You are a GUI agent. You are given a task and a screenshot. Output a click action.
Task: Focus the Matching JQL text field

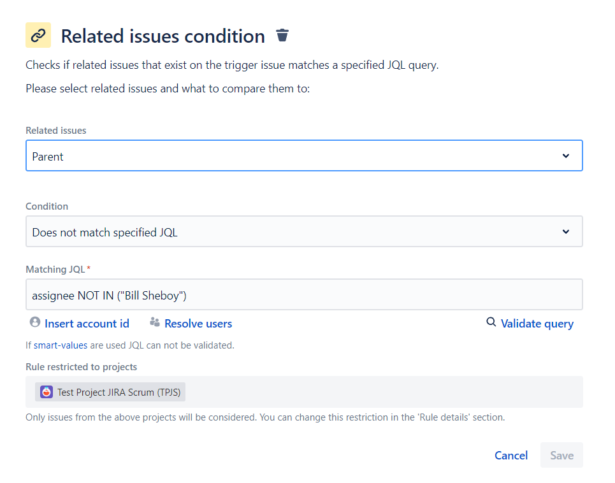(x=304, y=295)
